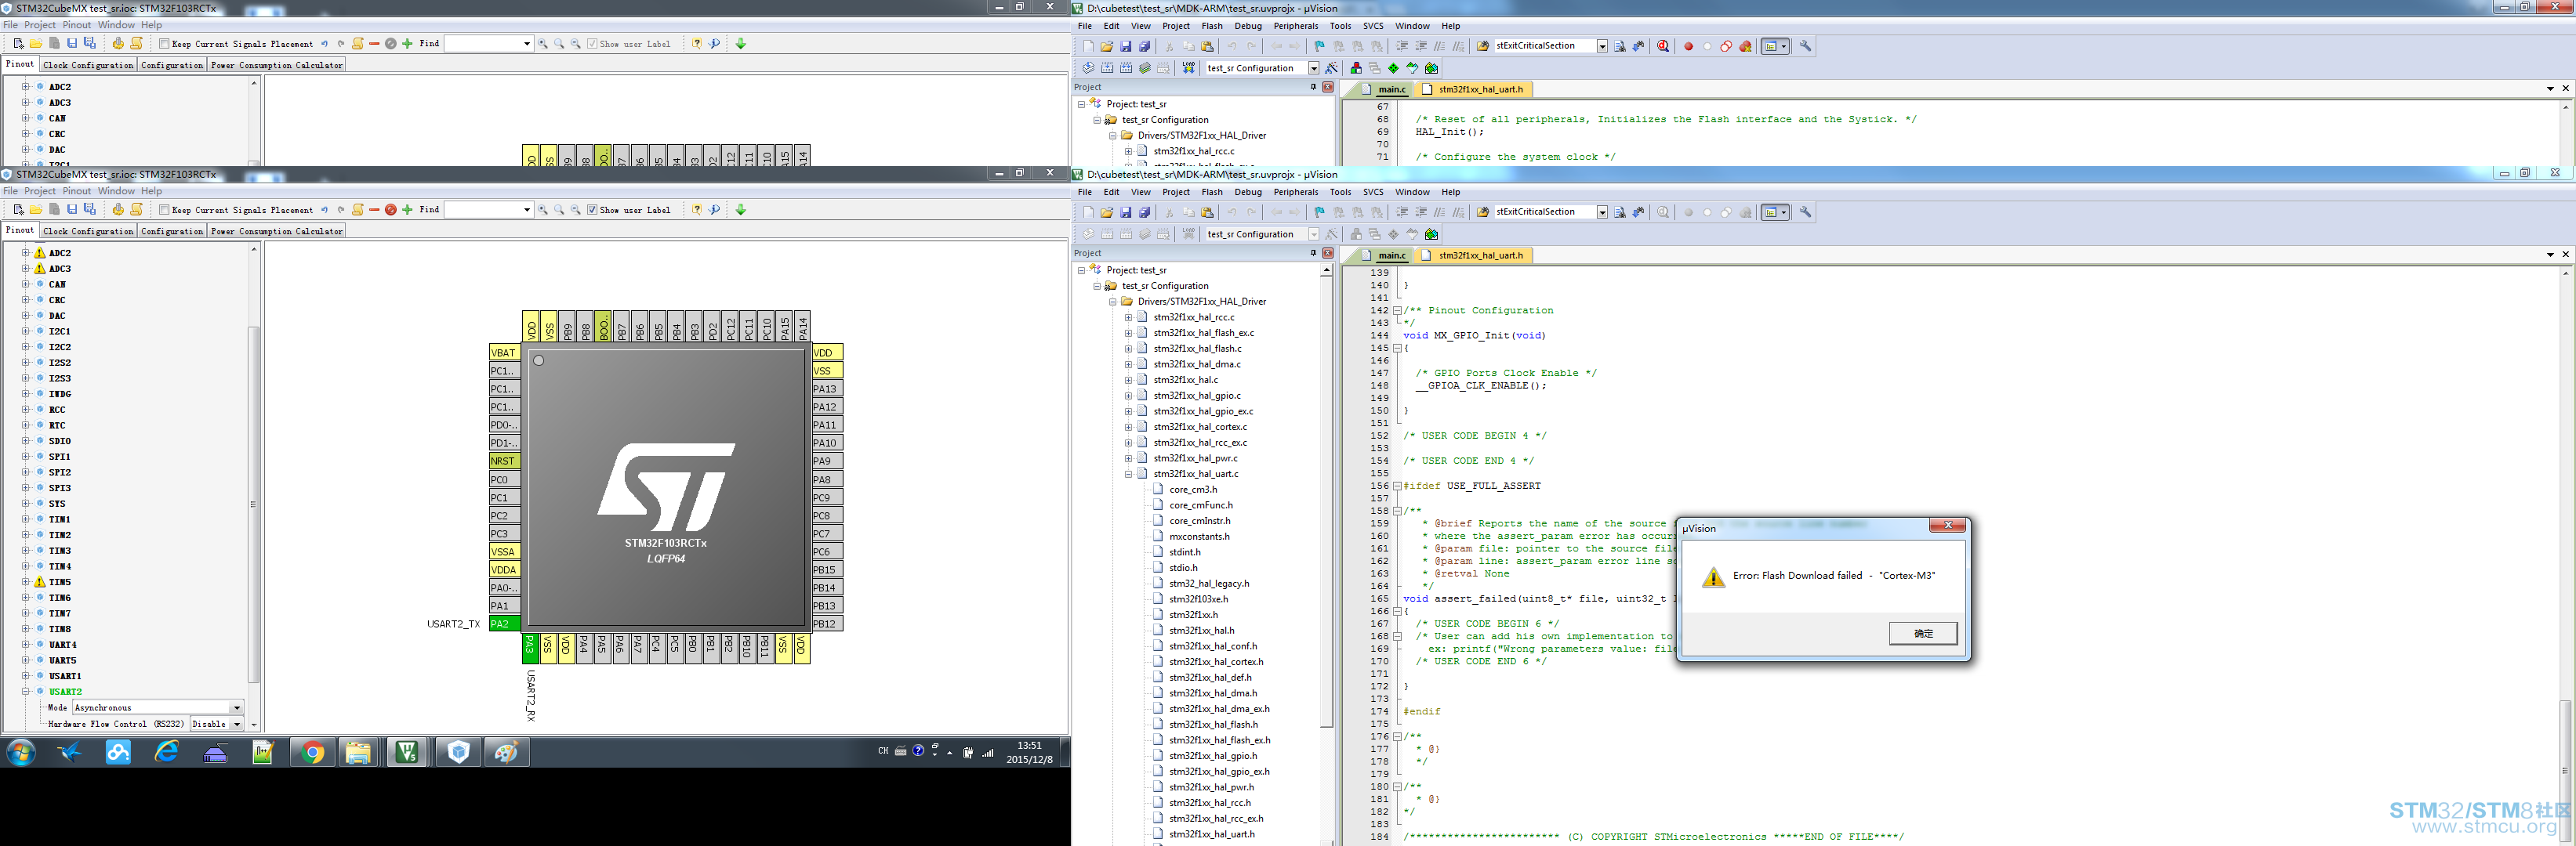Expand stm32f1xx_hal_rcc.c node in front µVision
Image resolution: width=2576 pixels, height=846 pixels.
click(1128, 317)
